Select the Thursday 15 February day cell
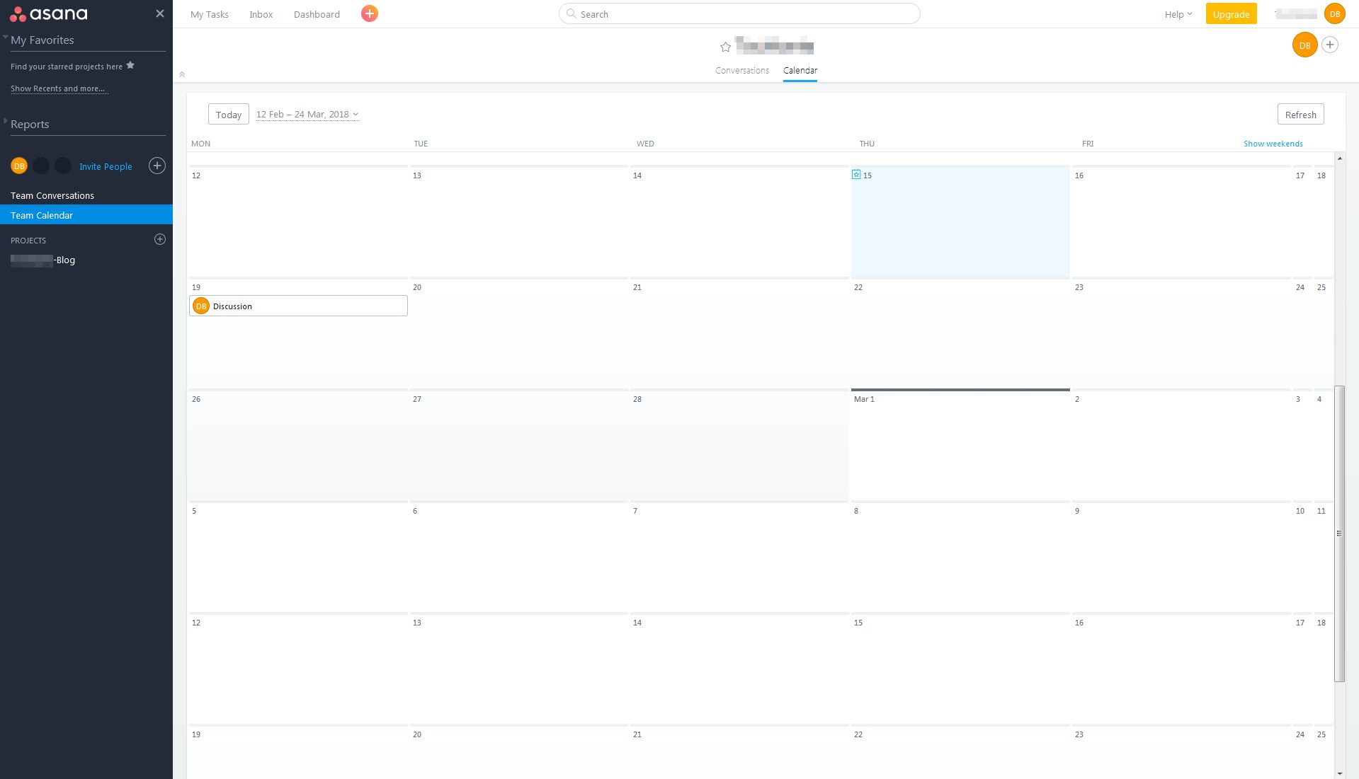The image size is (1359, 779). click(960, 222)
